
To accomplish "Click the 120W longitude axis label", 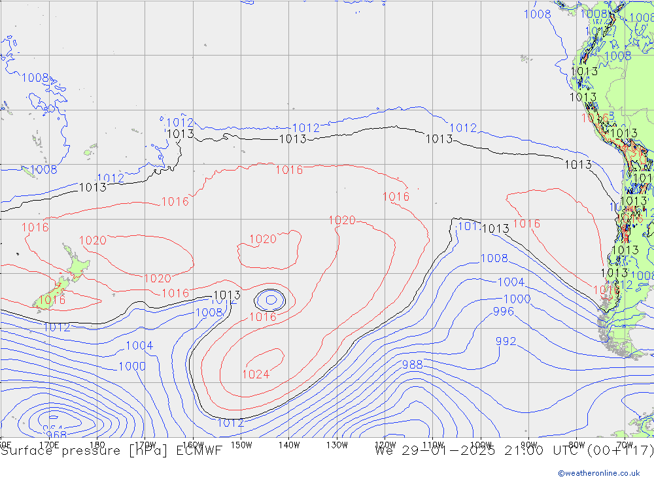I will click(x=385, y=445).
